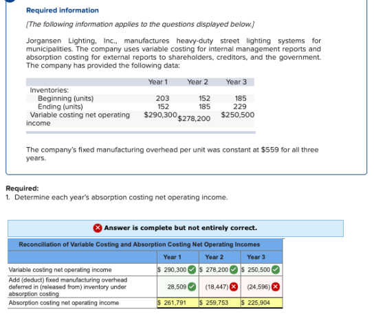Select the Year 1 overhead cell 28,509
This screenshot has height=327, width=385.
coord(178,286)
